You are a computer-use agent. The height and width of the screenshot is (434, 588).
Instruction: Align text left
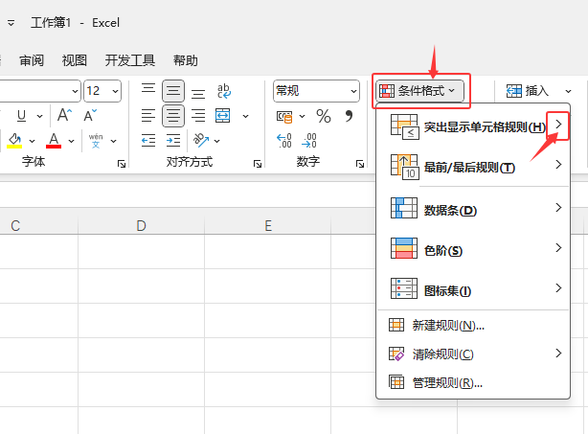click(148, 116)
